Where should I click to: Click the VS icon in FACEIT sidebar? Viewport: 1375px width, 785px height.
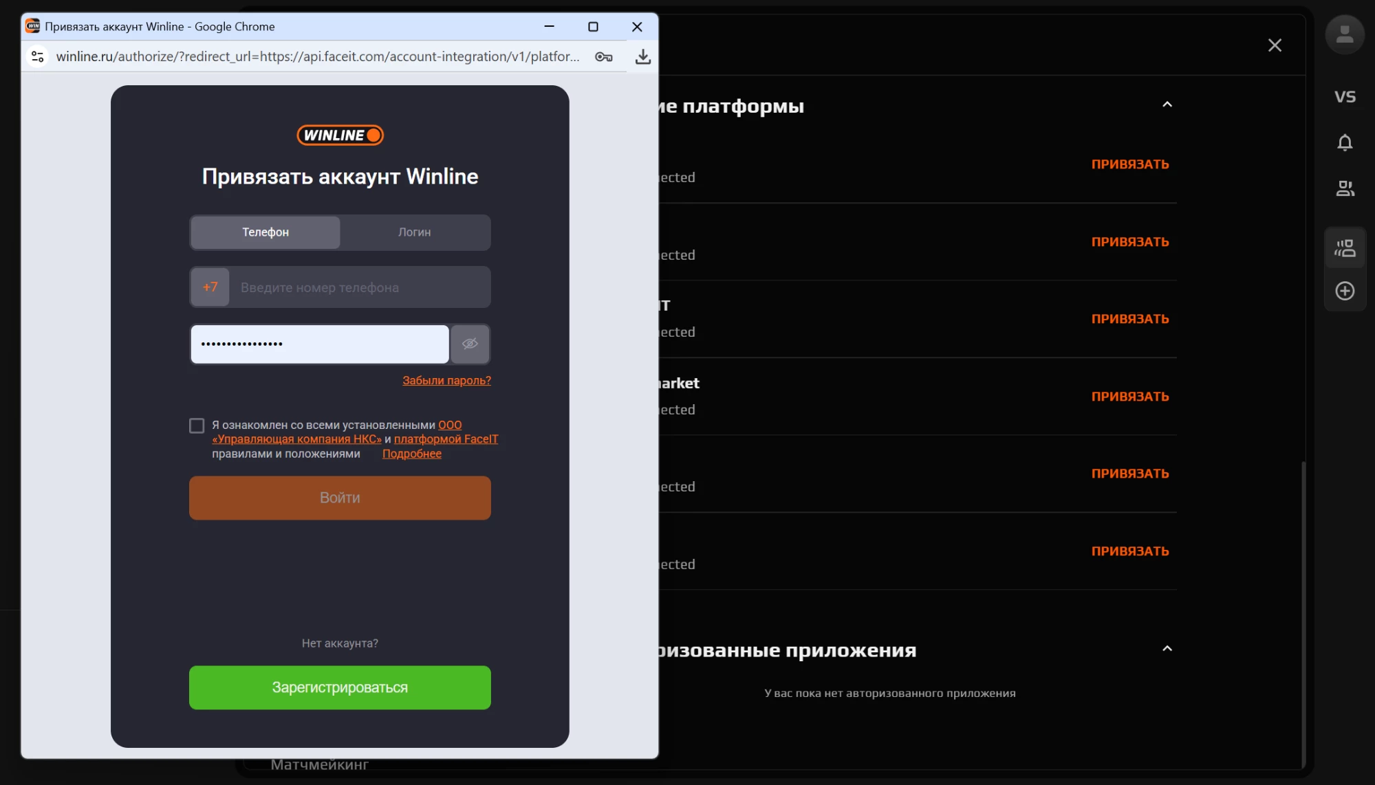[x=1345, y=96]
